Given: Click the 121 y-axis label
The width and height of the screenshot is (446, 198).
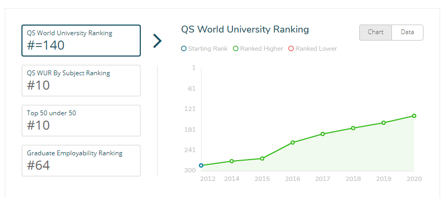Looking at the screenshot, I should pyautogui.click(x=190, y=109).
